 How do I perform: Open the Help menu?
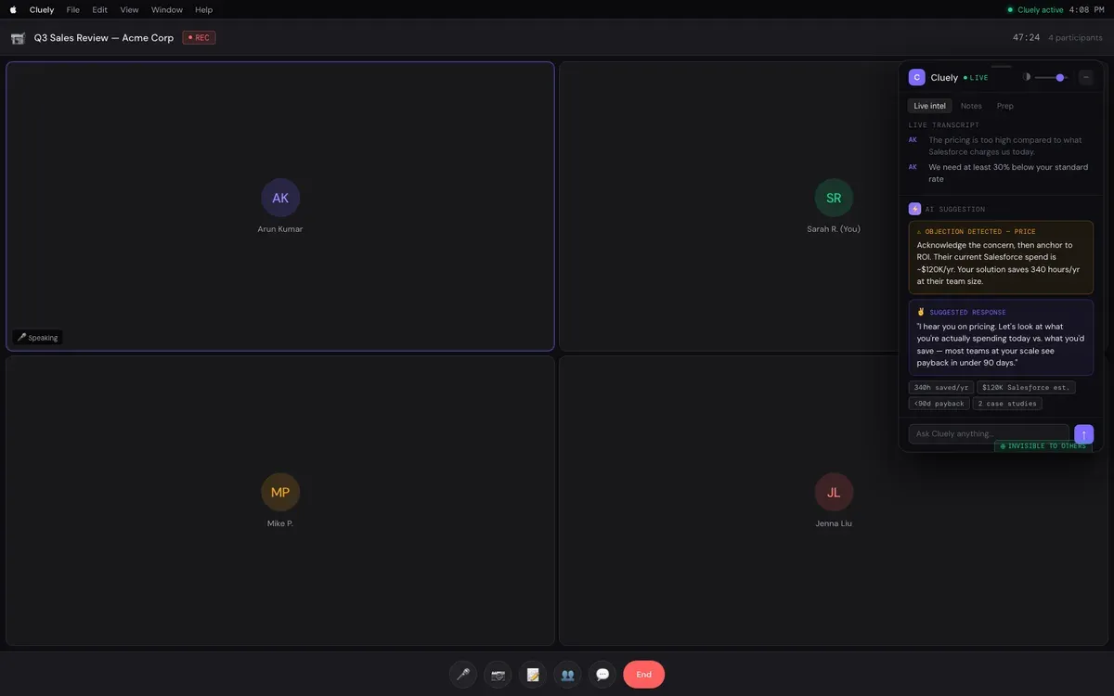203,9
